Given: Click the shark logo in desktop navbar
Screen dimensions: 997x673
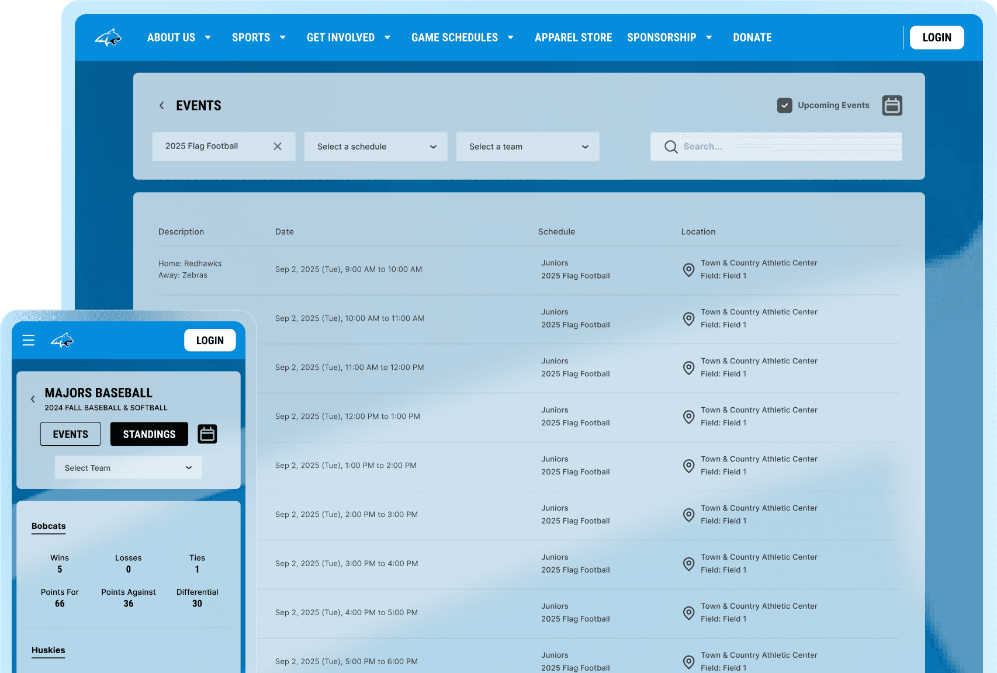Looking at the screenshot, I should point(108,38).
